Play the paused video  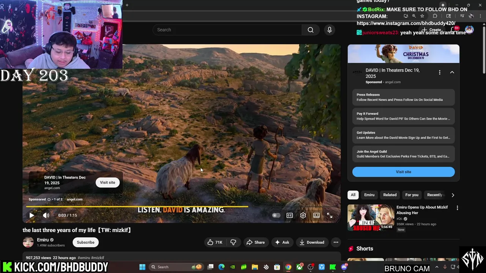32,215
